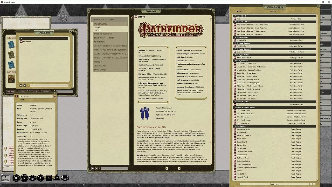Image resolution: width=332 pixels, height=187 pixels.
Task: Open the Acupuncturist link icon
Action: tap(235, 132)
